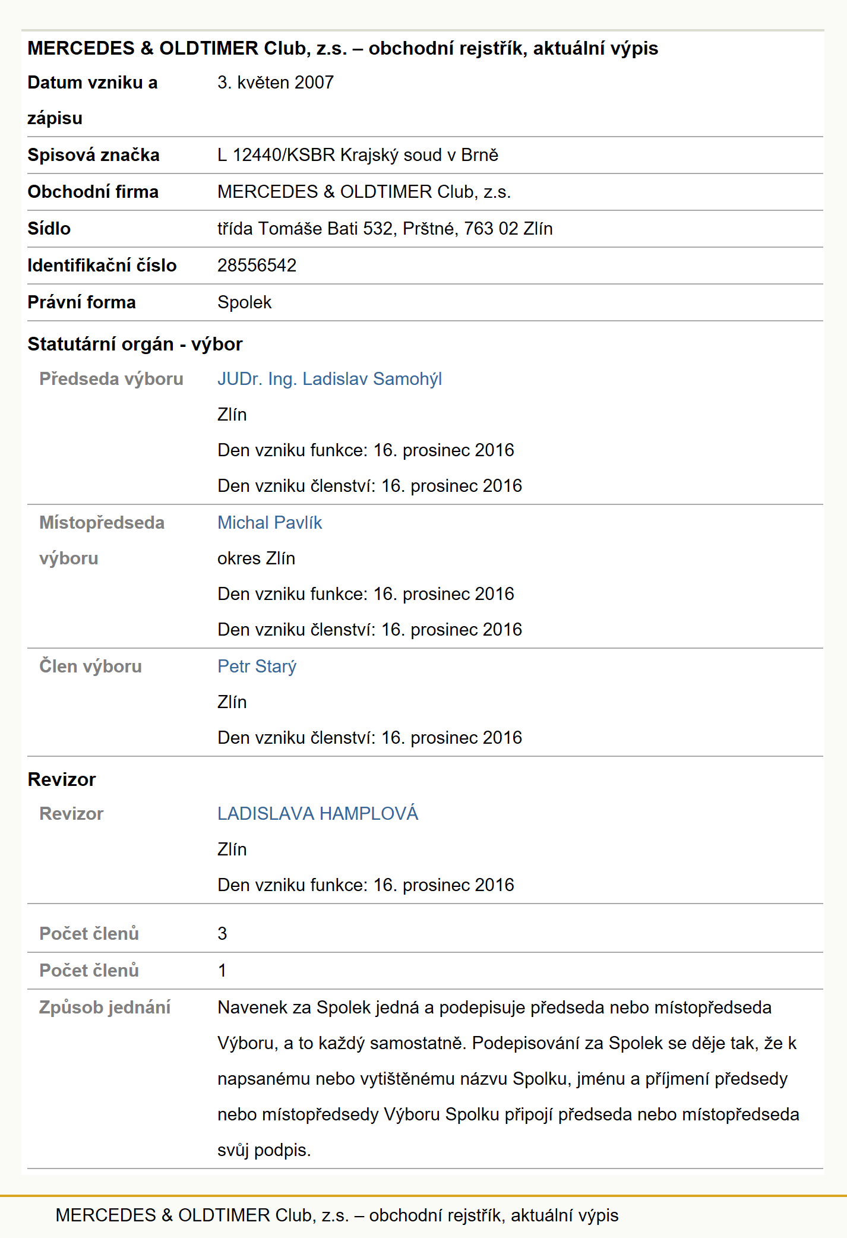Click the Způsob jednání label

[105, 1008]
